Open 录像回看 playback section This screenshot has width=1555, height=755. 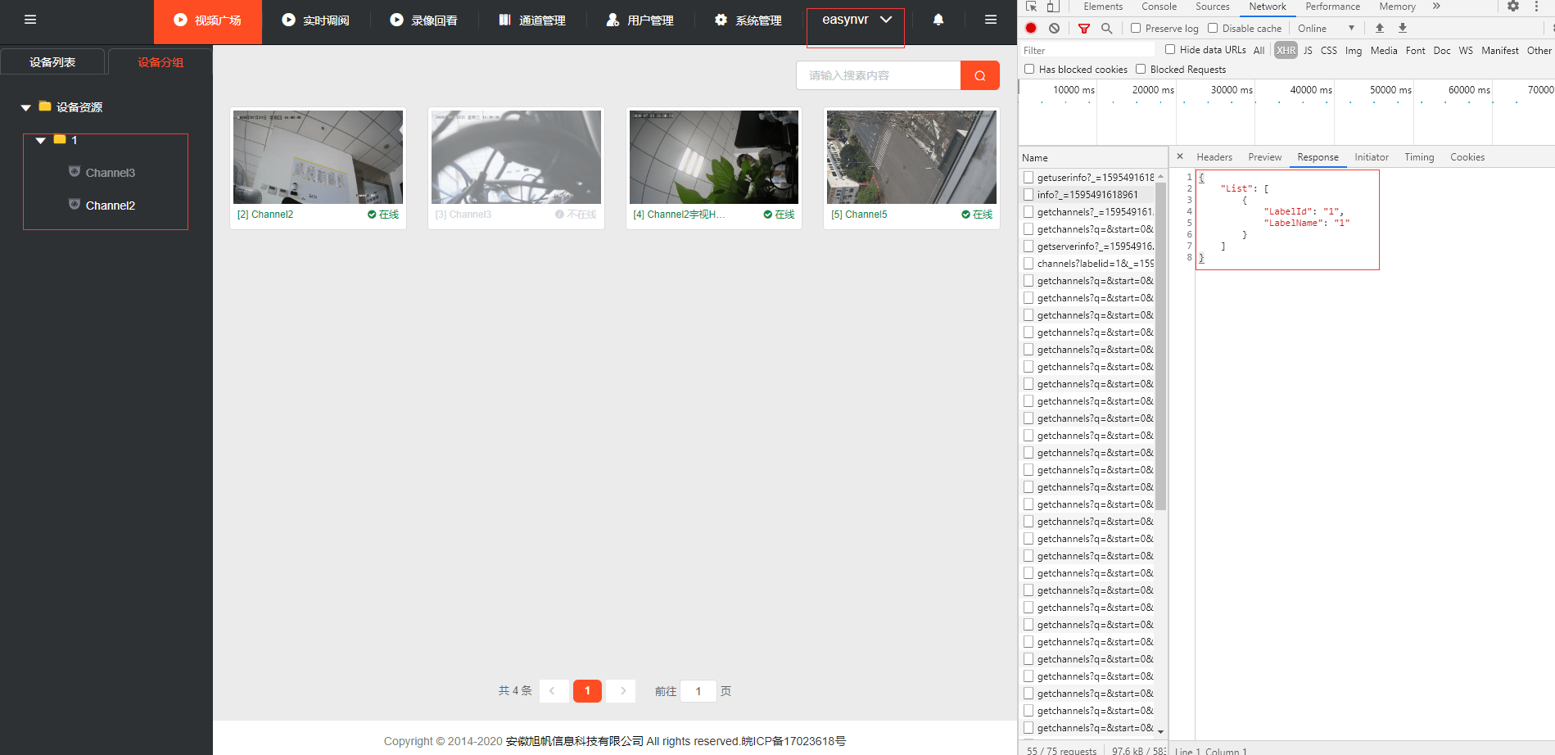[424, 20]
